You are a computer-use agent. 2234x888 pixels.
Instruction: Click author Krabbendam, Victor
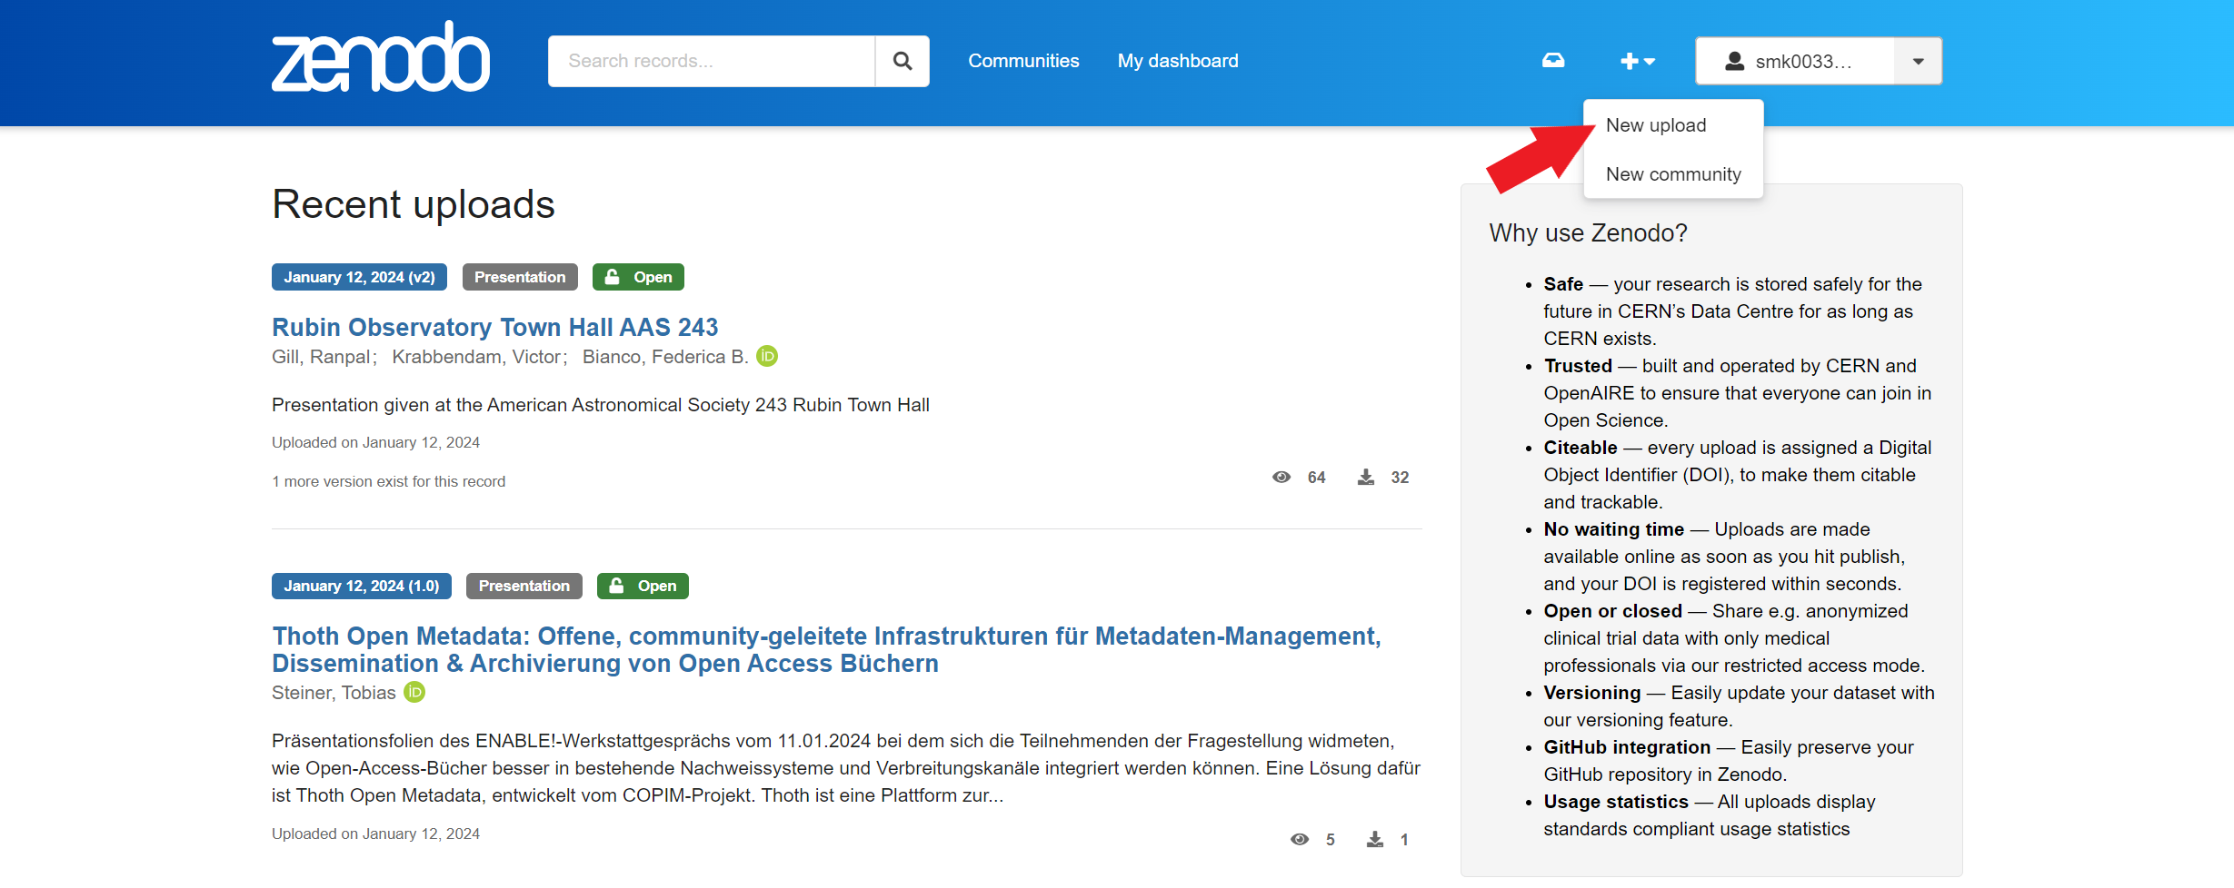[477, 357]
